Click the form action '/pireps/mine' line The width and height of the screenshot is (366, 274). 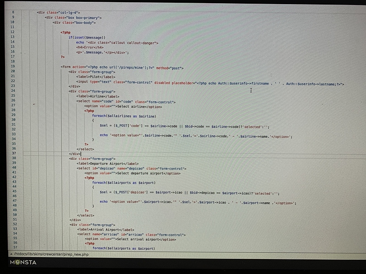pos(122,67)
